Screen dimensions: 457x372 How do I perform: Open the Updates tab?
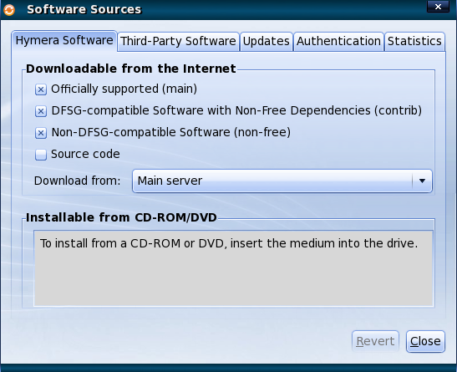[267, 42]
